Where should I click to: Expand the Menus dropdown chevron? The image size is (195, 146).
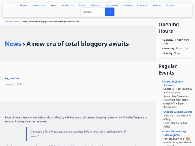[x=100, y=6]
